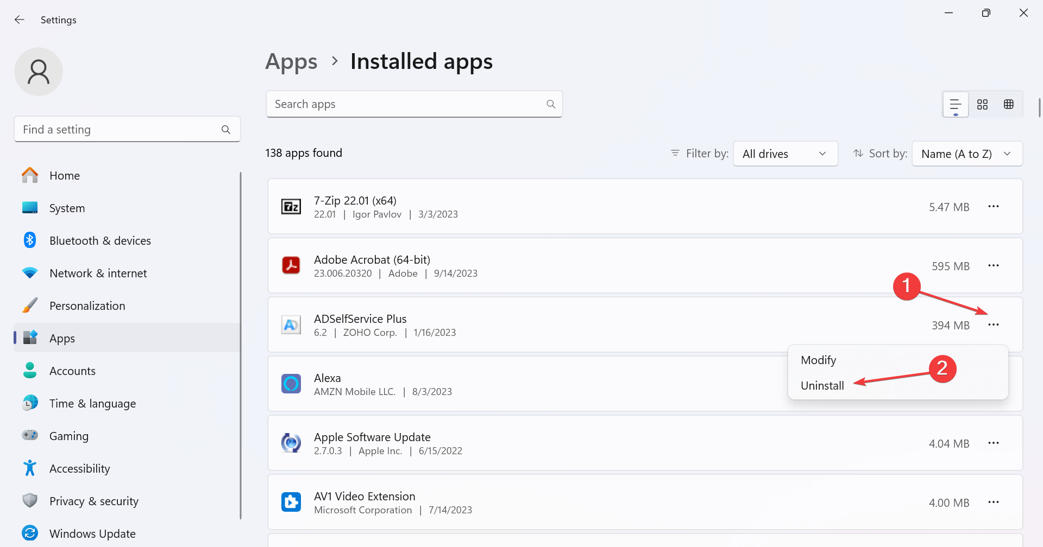
Task: Open Network & internet settings
Action: [x=127, y=273]
